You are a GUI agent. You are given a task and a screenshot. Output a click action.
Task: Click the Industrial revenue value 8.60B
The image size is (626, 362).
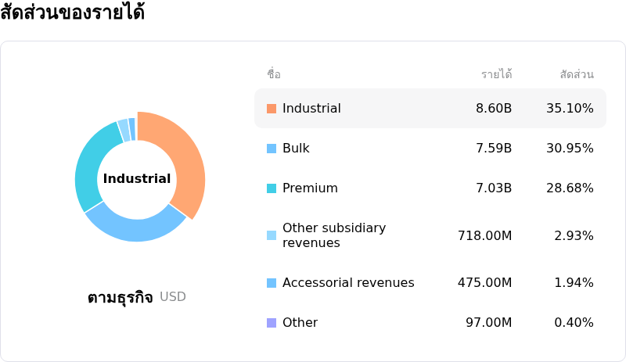pos(494,108)
